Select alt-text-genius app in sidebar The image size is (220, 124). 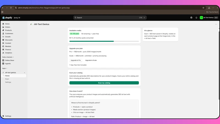[x=10, y=72]
